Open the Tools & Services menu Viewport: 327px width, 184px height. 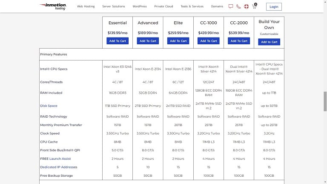[192, 6]
